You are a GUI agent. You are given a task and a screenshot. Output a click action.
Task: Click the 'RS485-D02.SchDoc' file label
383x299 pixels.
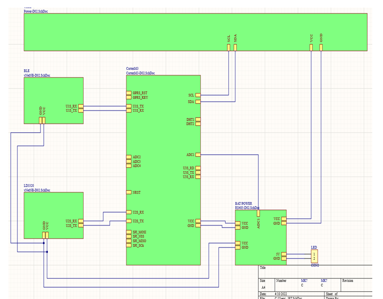(247, 208)
